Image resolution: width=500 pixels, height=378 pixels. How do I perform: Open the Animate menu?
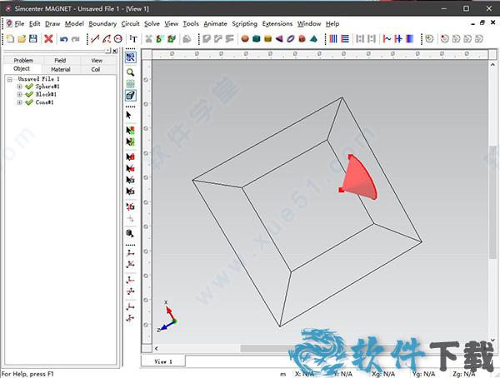(215, 24)
